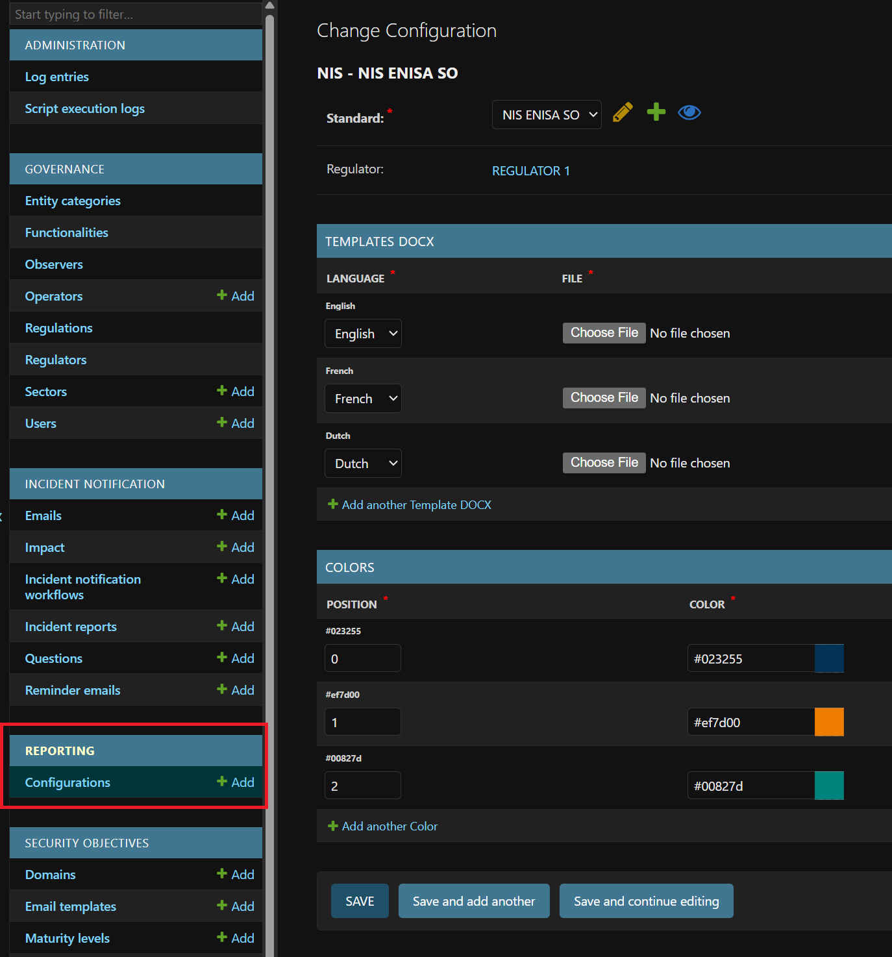Click the SAVE button
This screenshot has height=957, width=892.
[x=360, y=901]
